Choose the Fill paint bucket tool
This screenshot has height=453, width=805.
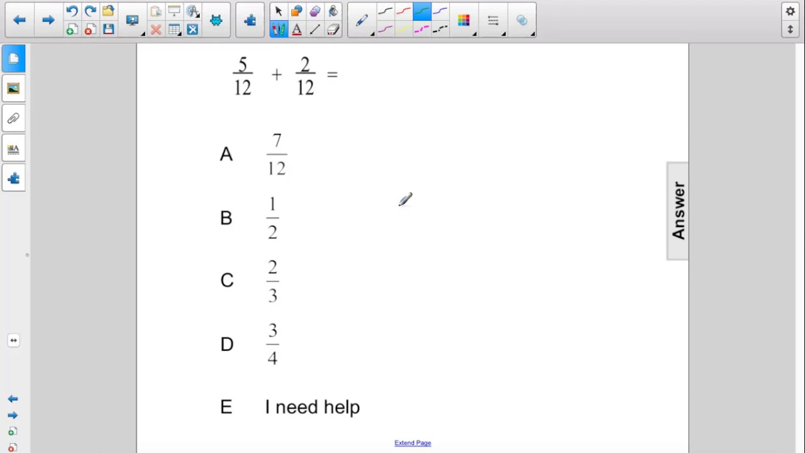333,11
